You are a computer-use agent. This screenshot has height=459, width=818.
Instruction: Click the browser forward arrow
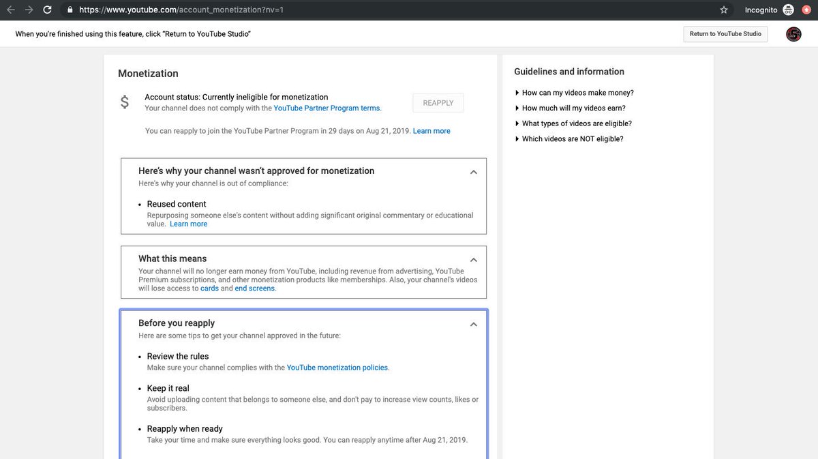(x=29, y=10)
